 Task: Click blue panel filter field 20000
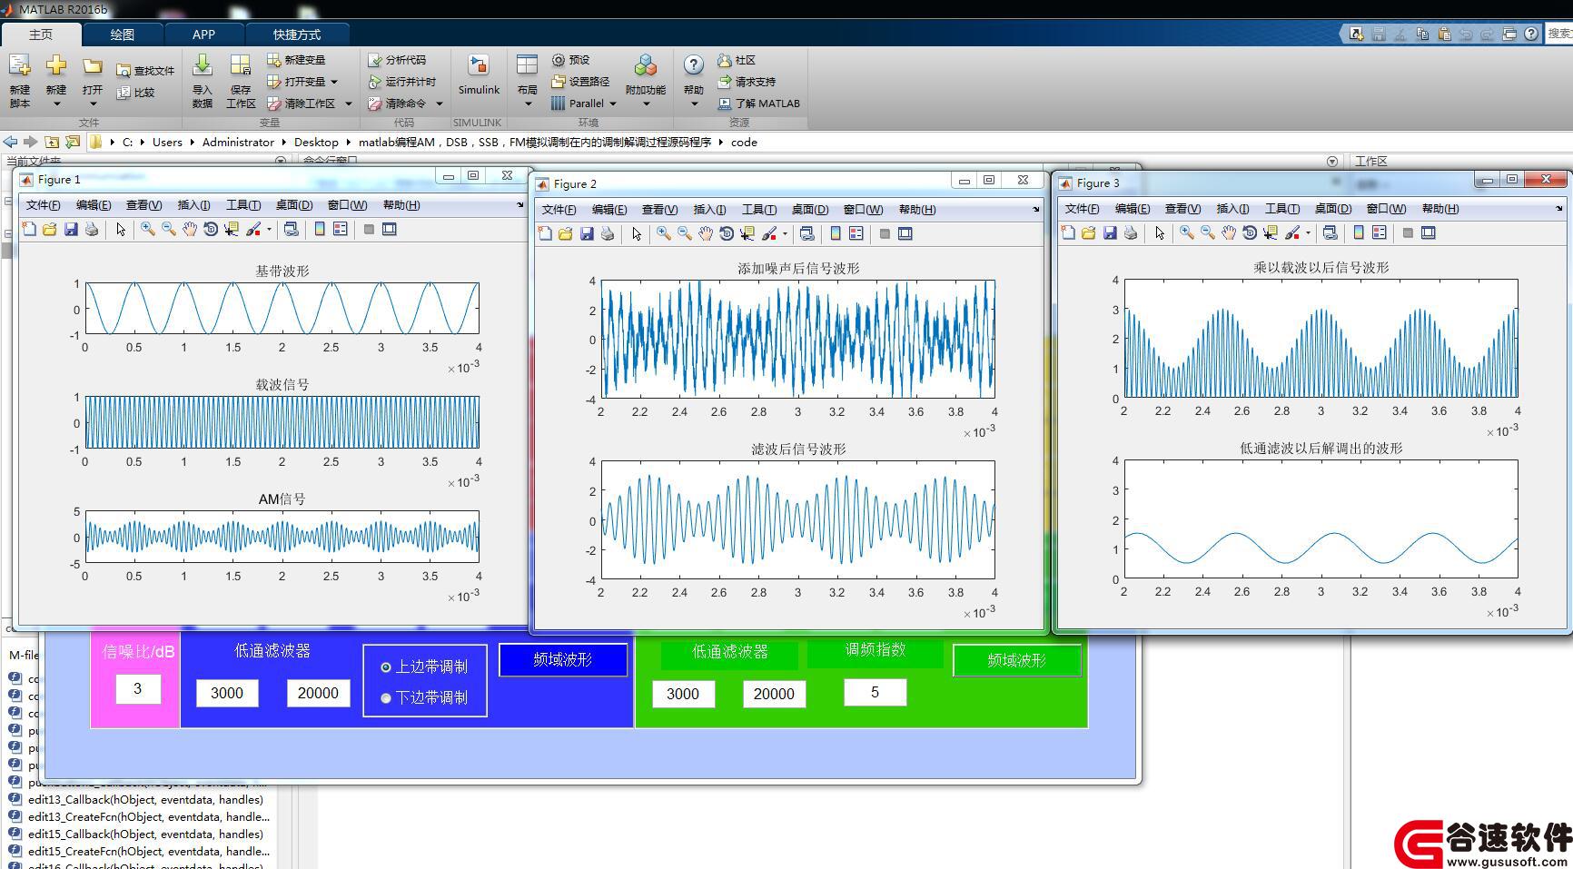pos(319,694)
